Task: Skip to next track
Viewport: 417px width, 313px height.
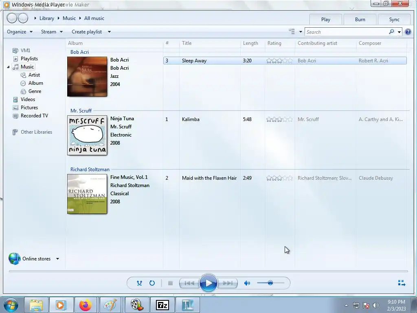Action: pos(228,283)
